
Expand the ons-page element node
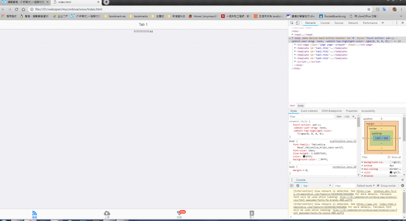click(295, 44)
